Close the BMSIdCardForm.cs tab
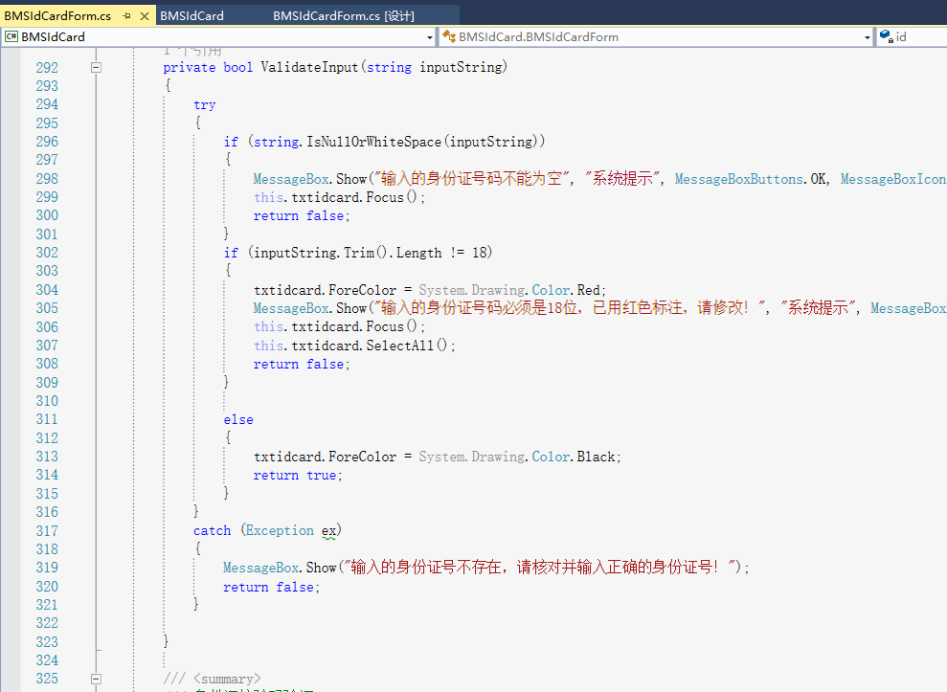The height and width of the screenshot is (692, 947). pos(145,16)
